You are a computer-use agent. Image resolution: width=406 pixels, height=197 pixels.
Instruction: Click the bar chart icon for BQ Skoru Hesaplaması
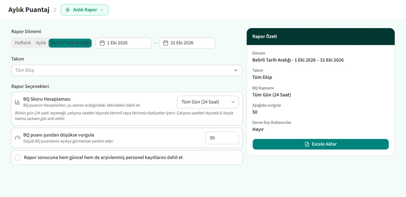click(x=18, y=102)
